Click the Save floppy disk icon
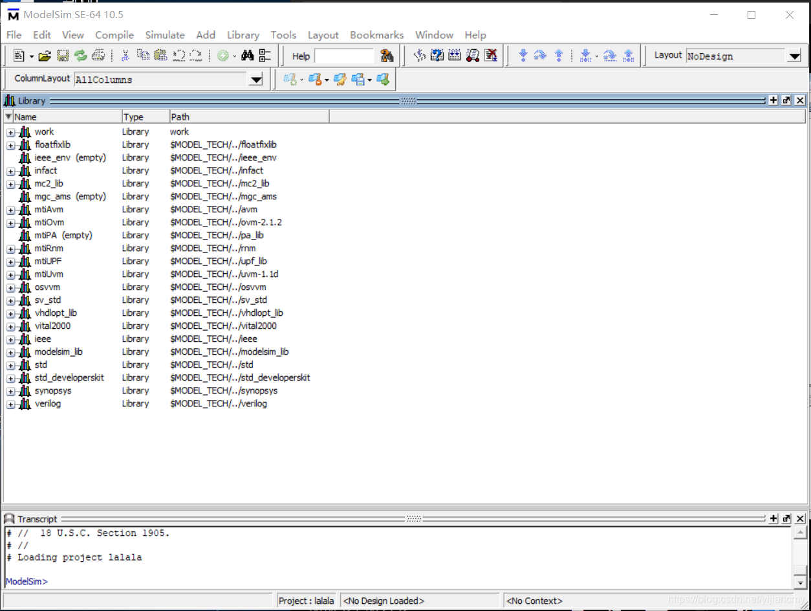Viewport: 811px width, 611px height. coord(63,56)
